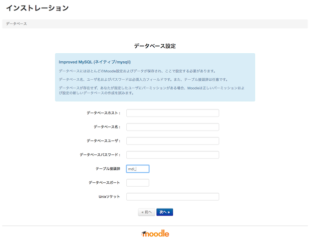Click the データベースユーザ label

pyautogui.click(x=103, y=141)
